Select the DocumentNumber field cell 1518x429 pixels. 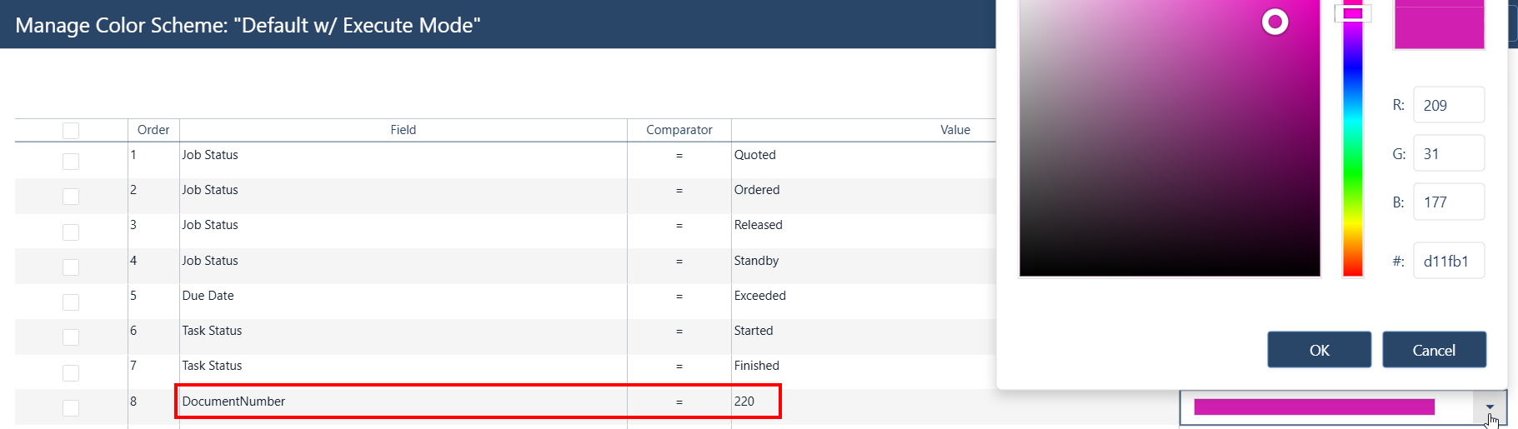pyautogui.click(x=403, y=402)
